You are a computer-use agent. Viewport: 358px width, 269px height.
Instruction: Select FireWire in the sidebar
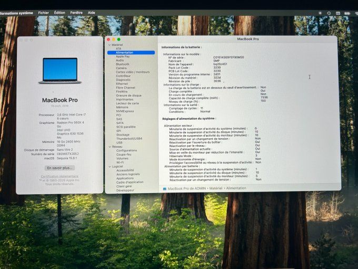122,91
